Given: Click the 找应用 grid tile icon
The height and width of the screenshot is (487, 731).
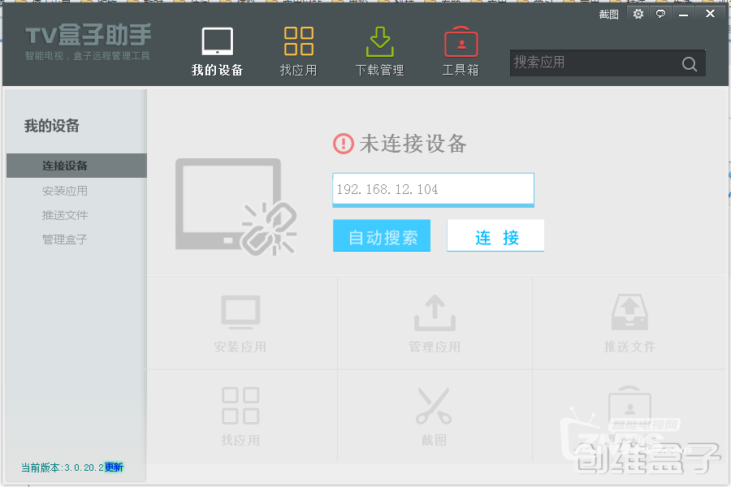Looking at the screenshot, I should coord(240,406).
